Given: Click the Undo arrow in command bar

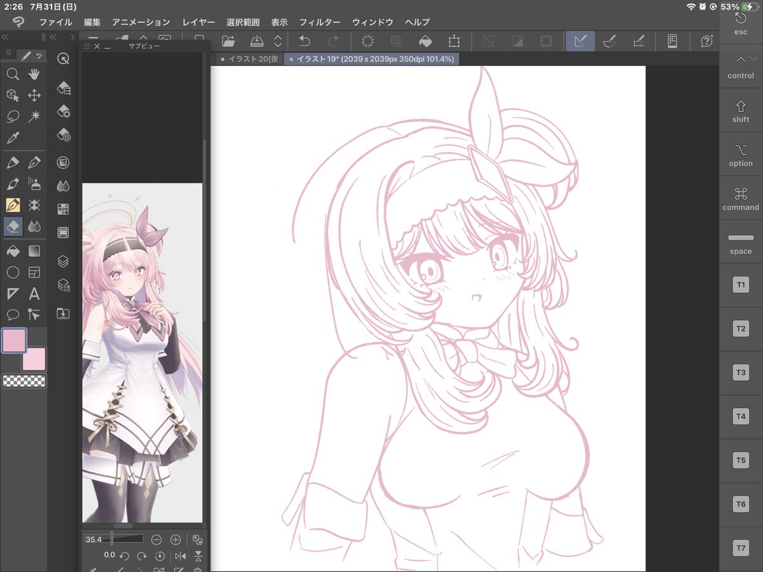Looking at the screenshot, I should (305, 41).
